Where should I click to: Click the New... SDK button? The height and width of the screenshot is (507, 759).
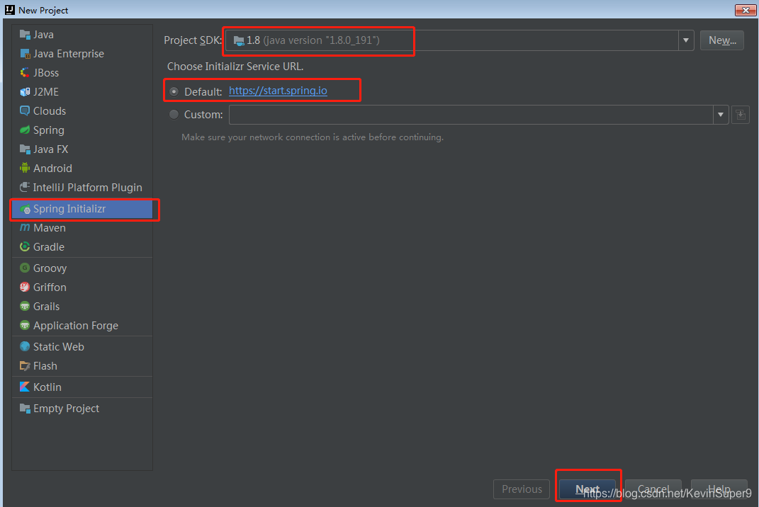coord(721,40)
